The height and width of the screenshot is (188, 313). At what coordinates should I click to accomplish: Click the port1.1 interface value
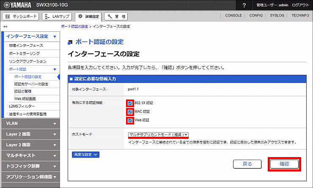133,89
